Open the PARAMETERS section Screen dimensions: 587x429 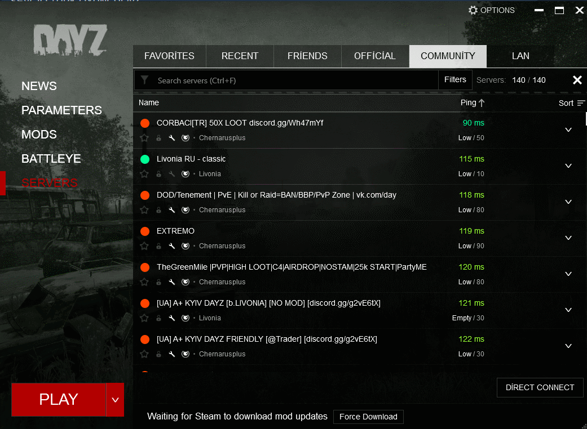coord(62,110)
